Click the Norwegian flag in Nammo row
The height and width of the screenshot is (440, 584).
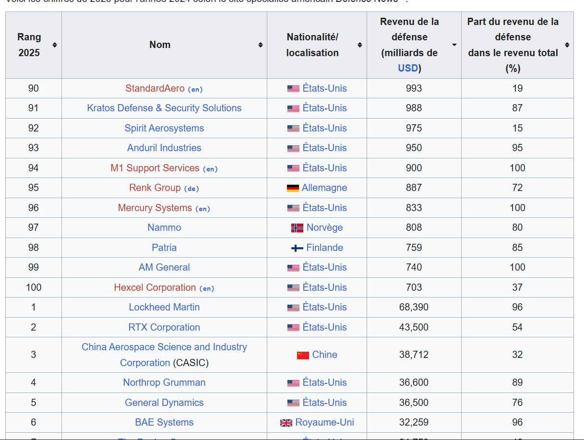pyautogui.click(x=297, y=228)
